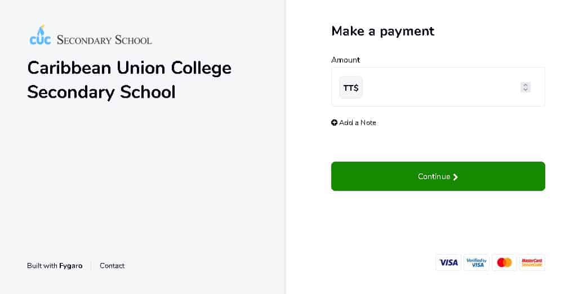Click the Mastercard circles logo
Screen dimensions: 583x294
[x=504, y=262]
